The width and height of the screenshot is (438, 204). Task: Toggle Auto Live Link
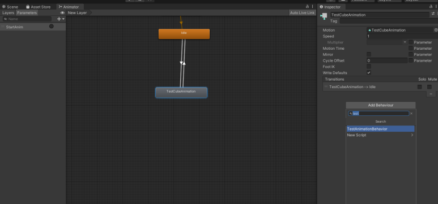(x=302, y=13)
